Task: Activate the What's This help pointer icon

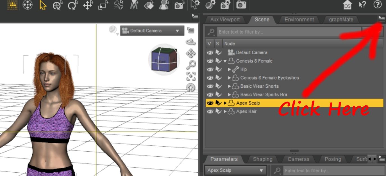Action: pos(362,5)
